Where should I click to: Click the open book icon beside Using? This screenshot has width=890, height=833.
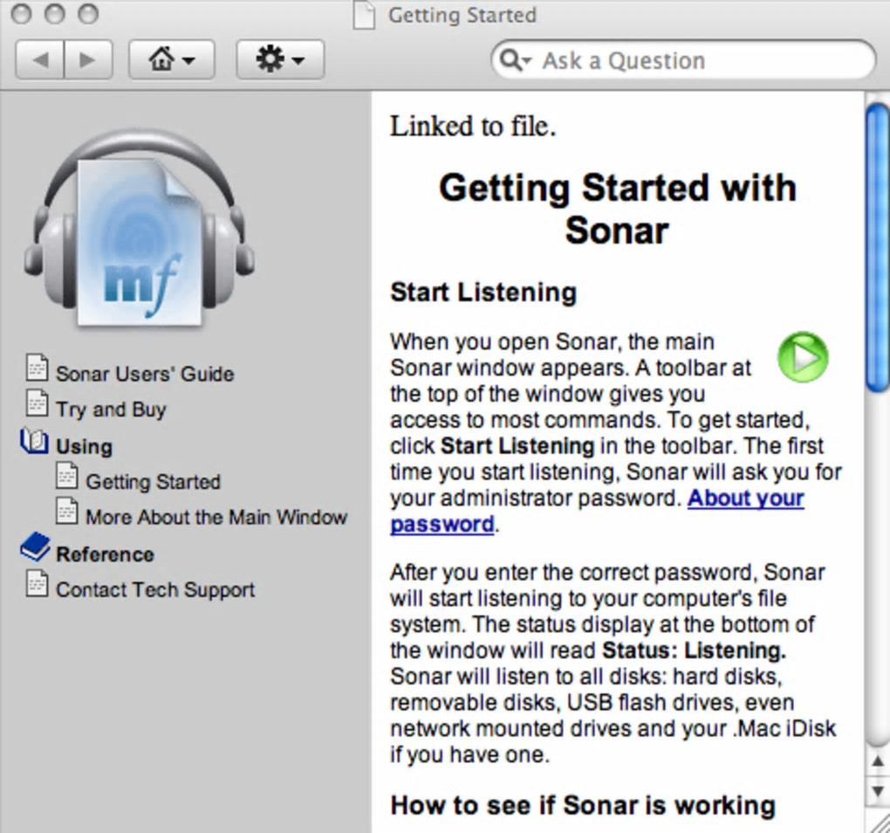pyautogui.click(x=34, y=441)
